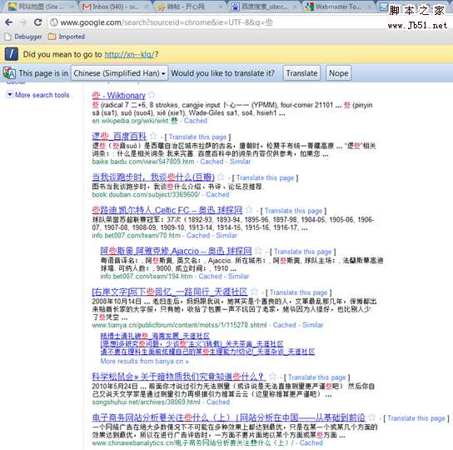Open Cached link for info.bet007.com/team/194 result

(x=210, y=276)
